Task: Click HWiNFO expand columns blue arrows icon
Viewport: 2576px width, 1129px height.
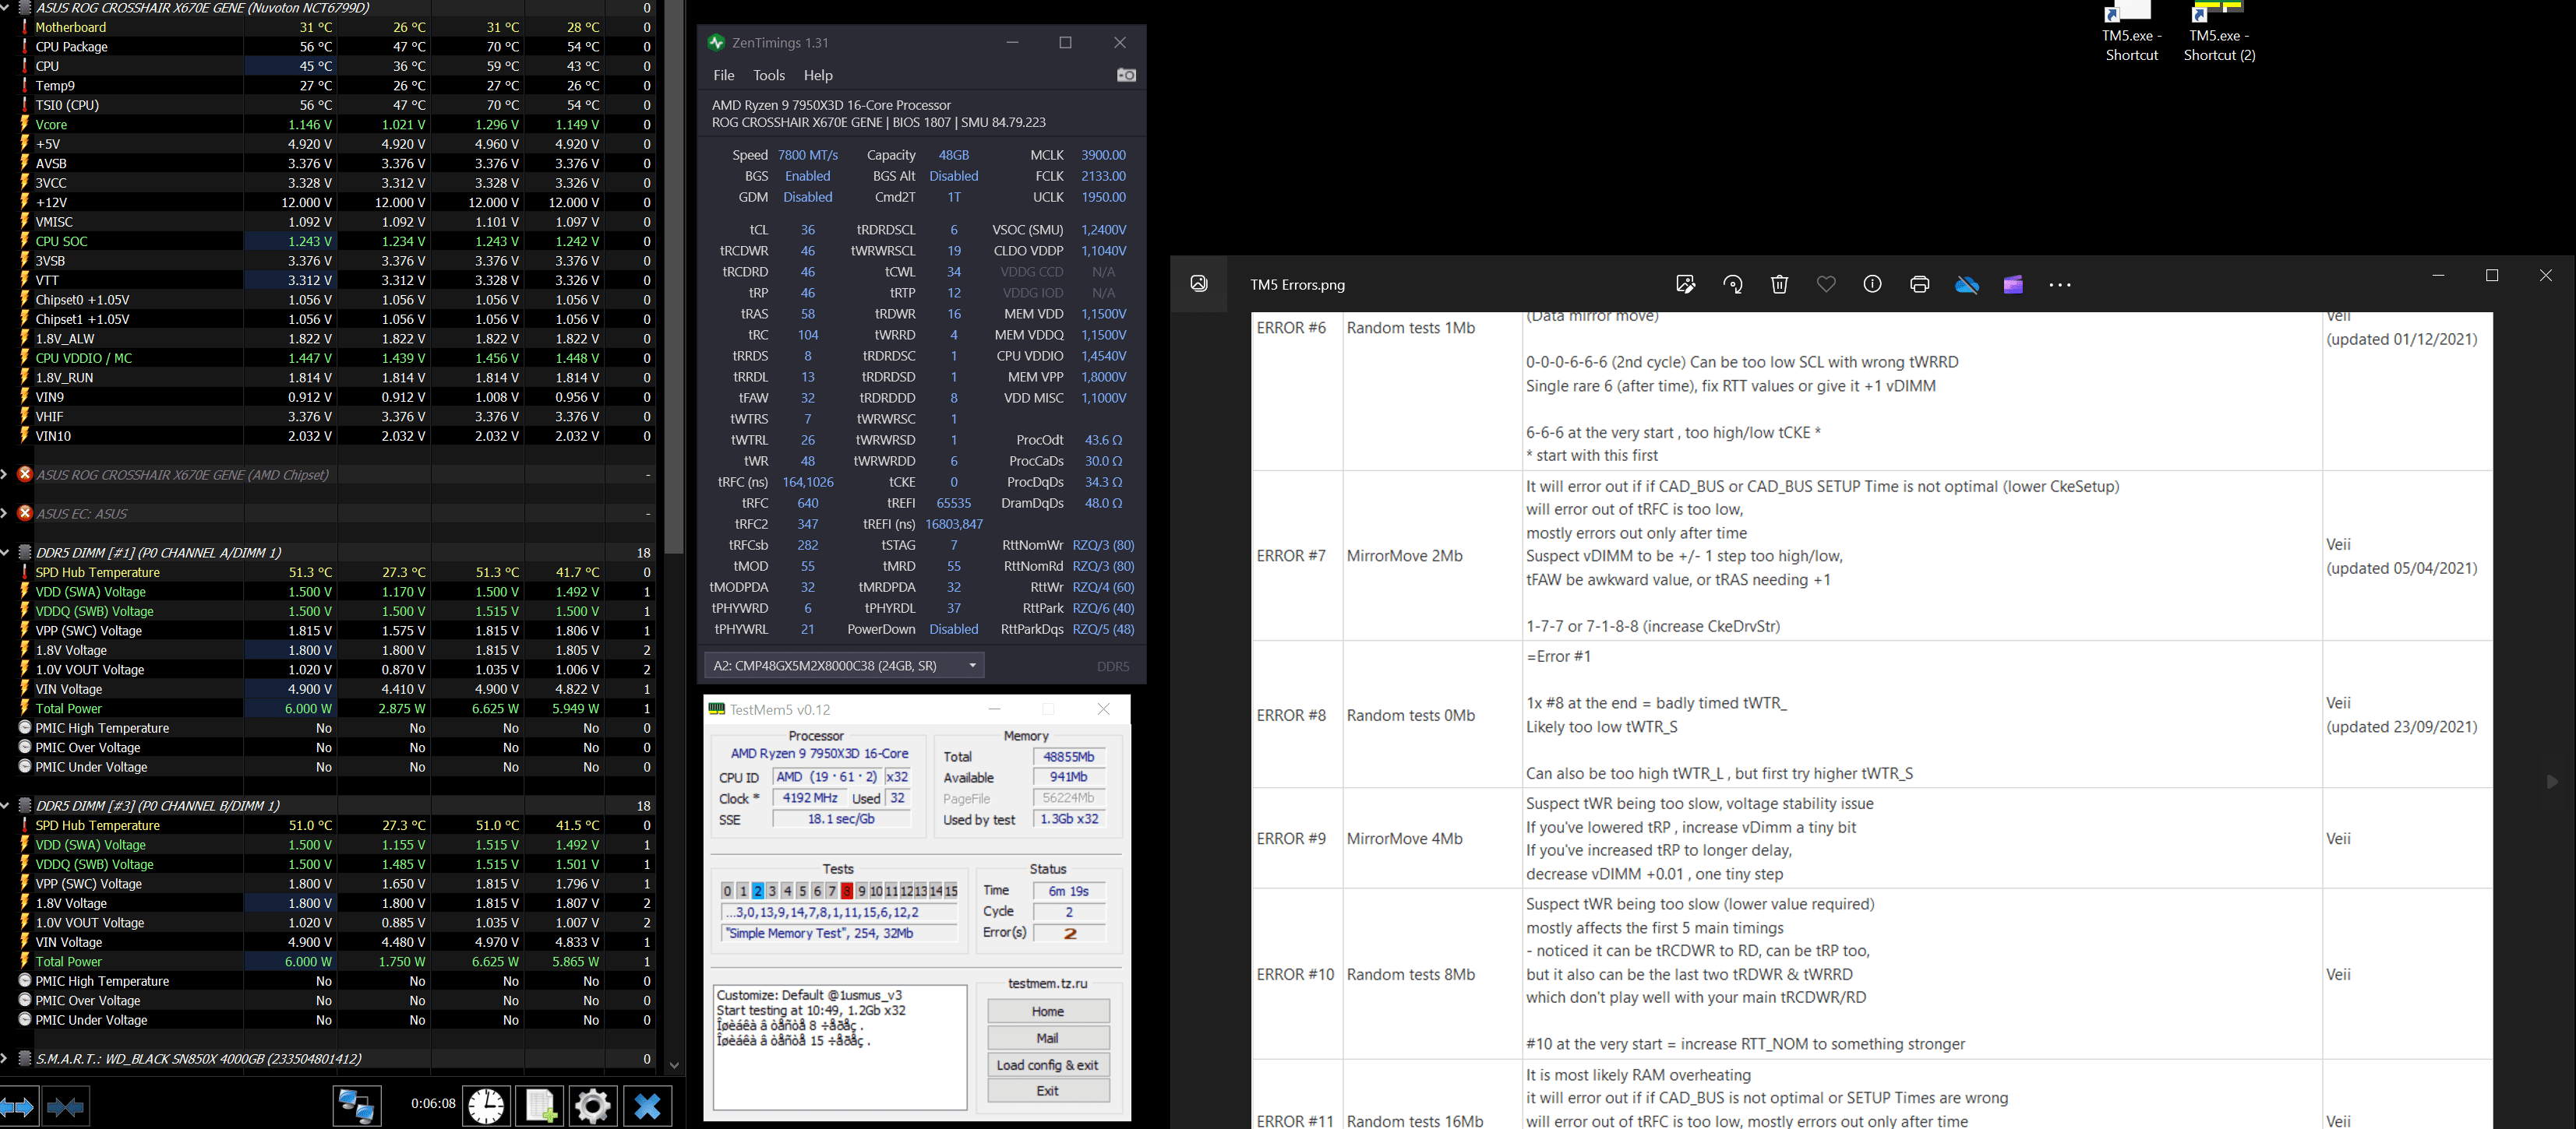Action: (19, 1107)
